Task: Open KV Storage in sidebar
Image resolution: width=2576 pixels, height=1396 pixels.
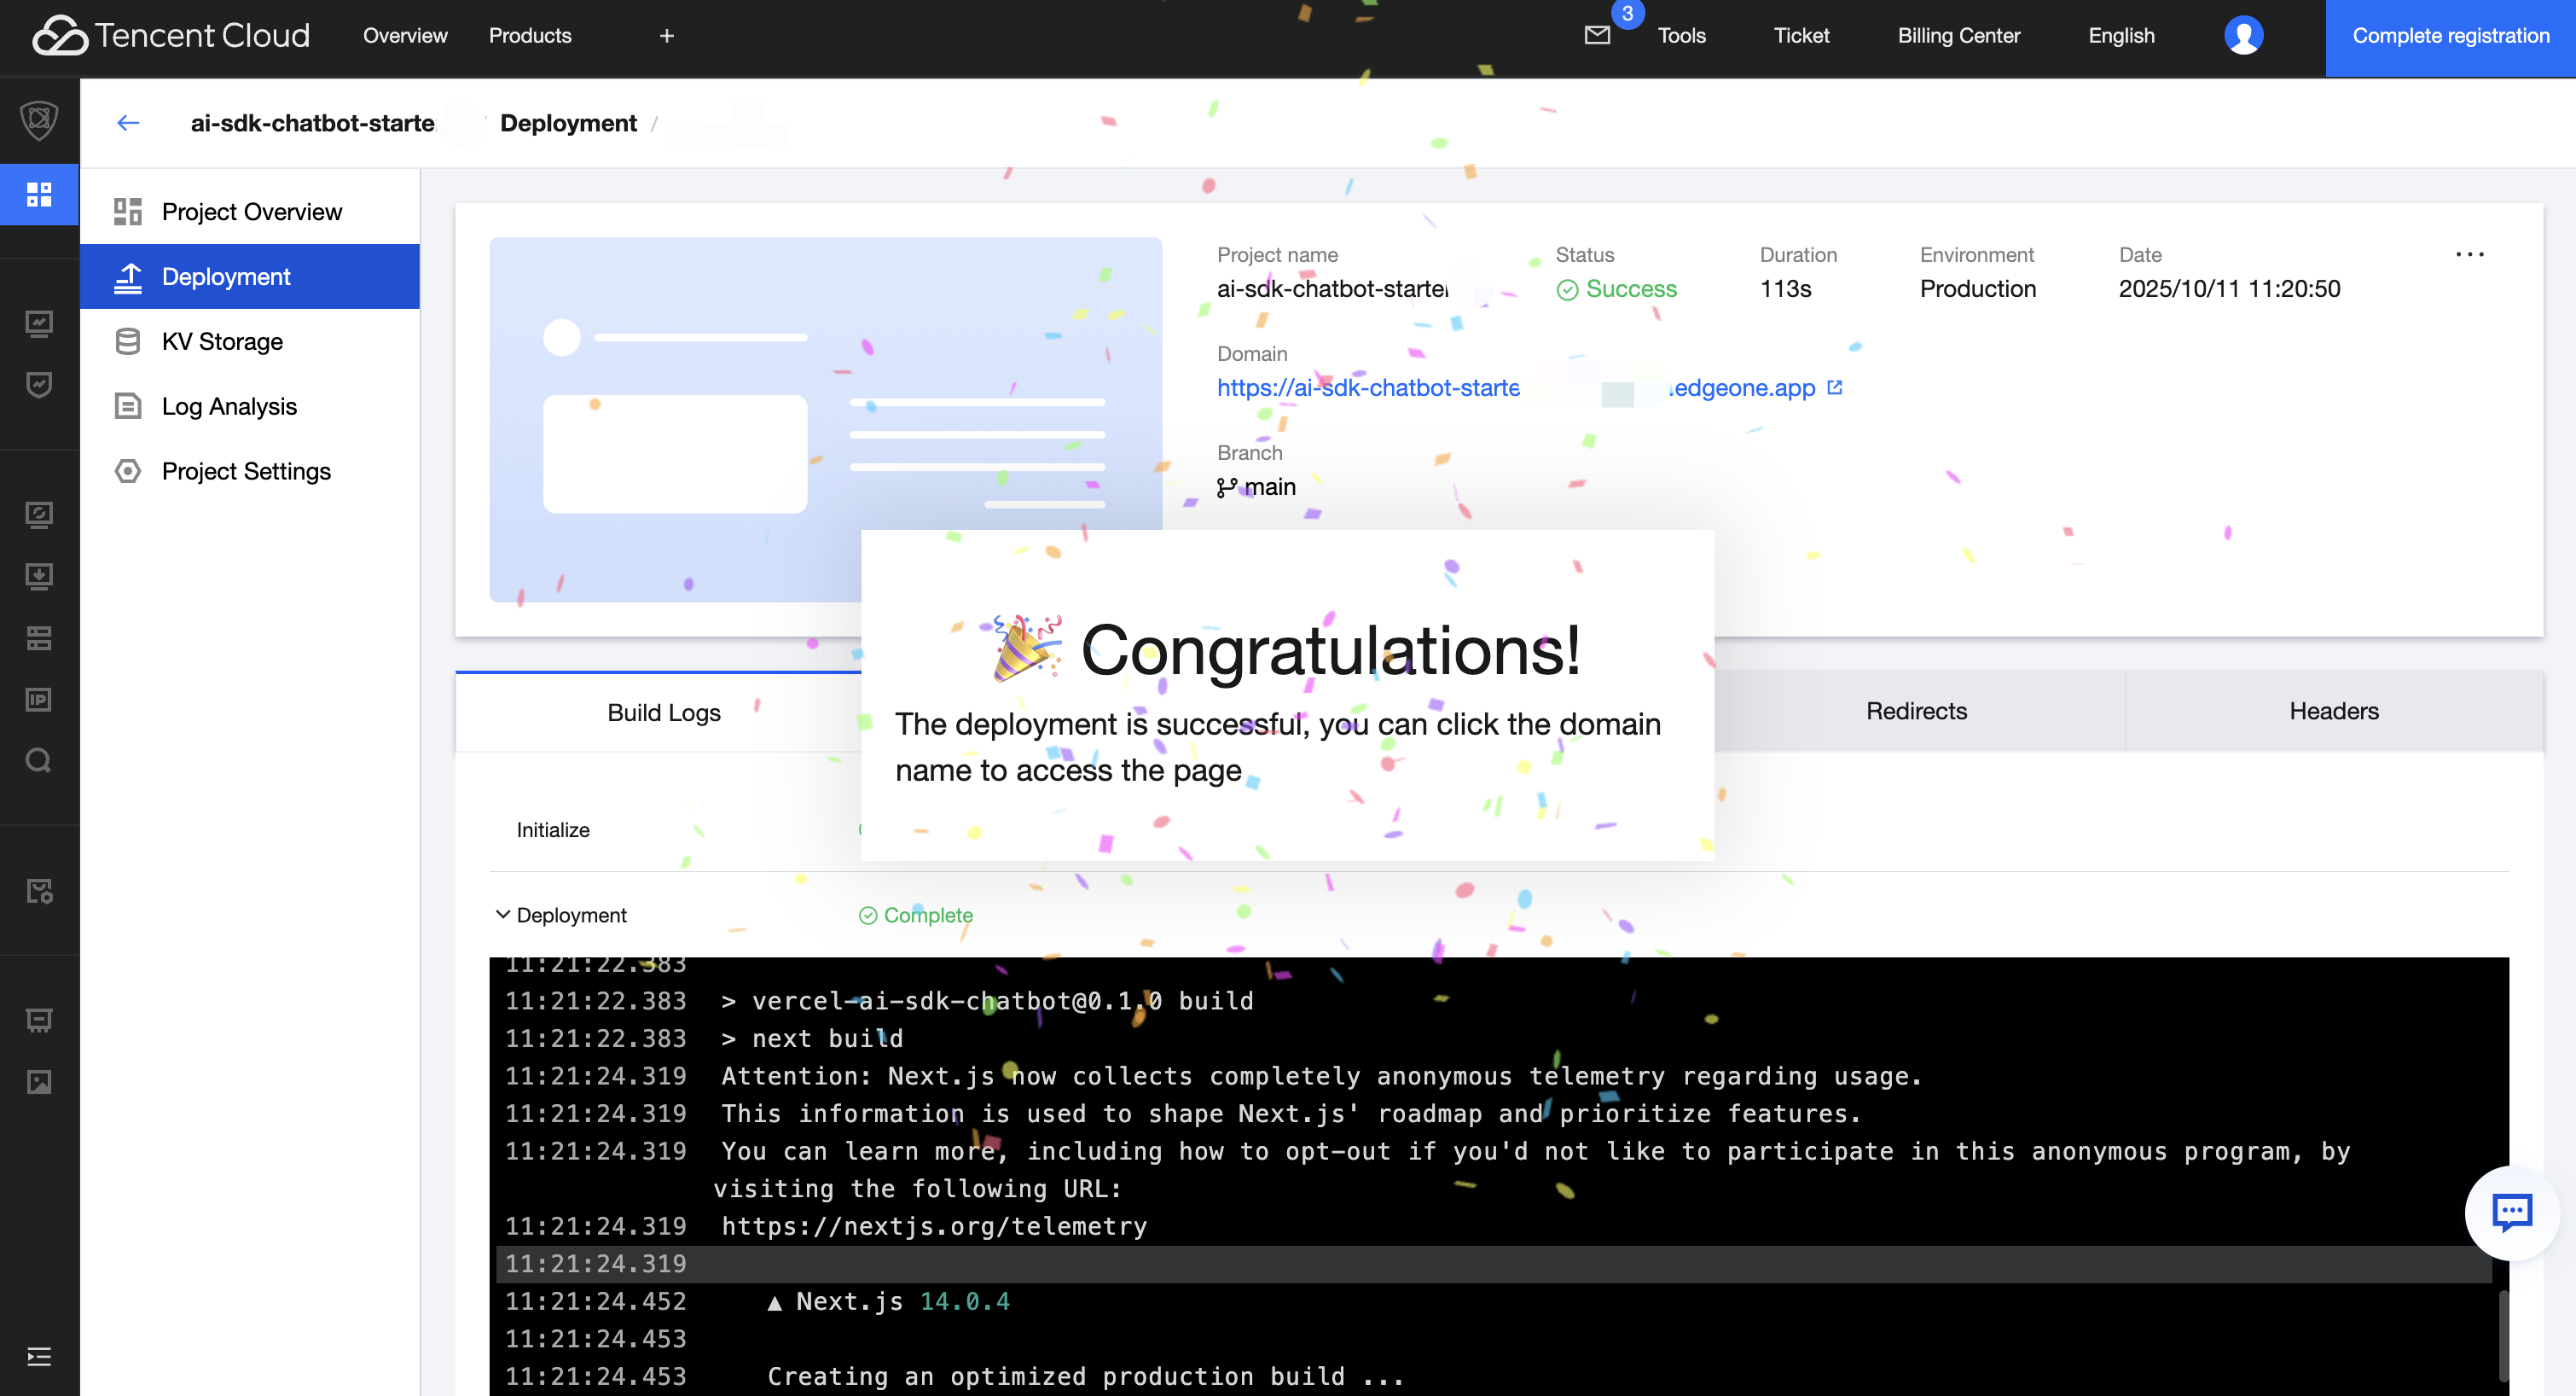Action: point(222,341)
